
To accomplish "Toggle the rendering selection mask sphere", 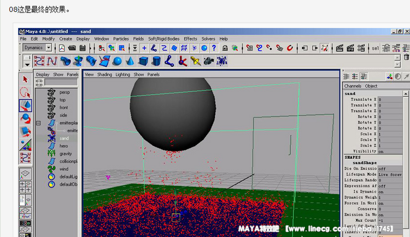I will click(204, 48).
